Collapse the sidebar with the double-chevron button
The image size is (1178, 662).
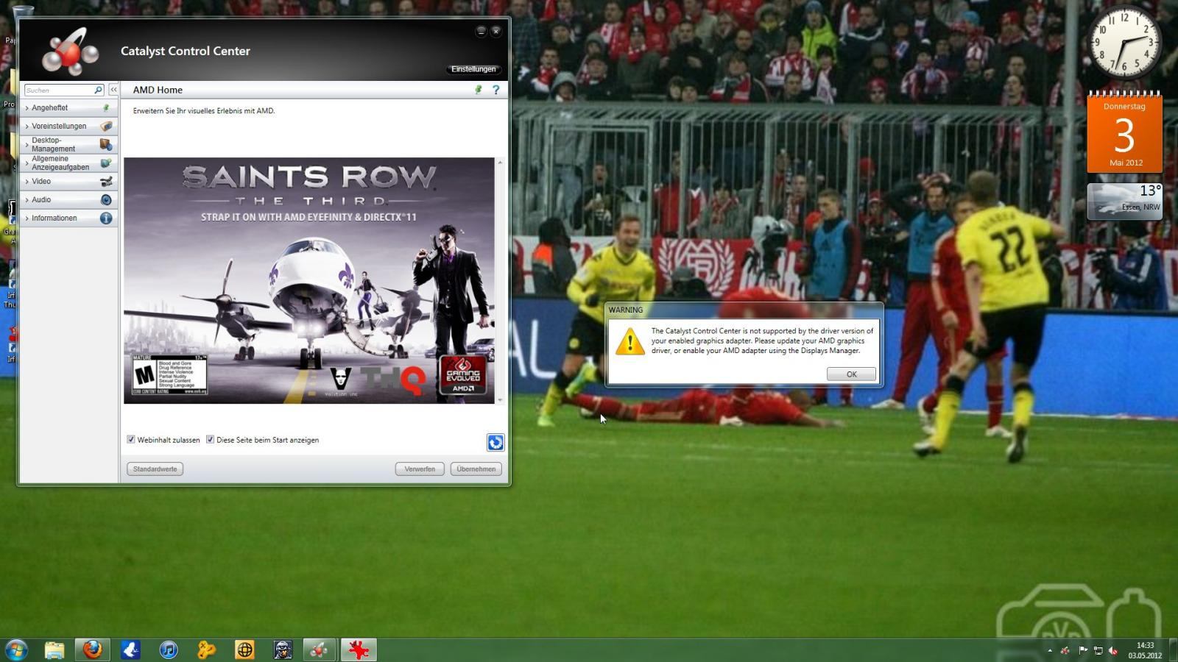[113, 90]
